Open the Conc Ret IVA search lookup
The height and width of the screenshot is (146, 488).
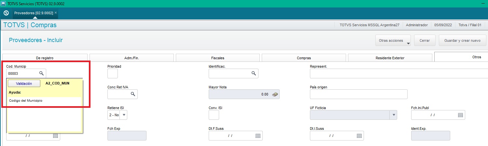tap(133, 94)
